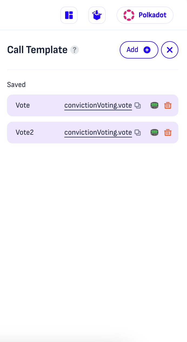The image size is (187, 342).
Task: Click the plus icon inside Add
Action: pyautogui.click(x=147, y=50)
